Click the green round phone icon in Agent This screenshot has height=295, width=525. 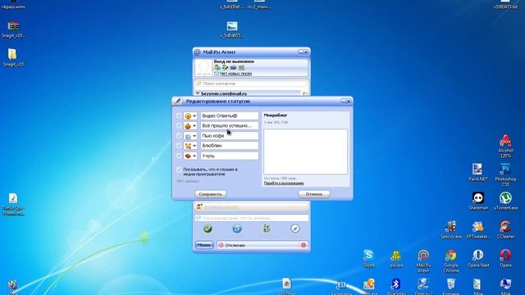(x=208, y=229)
